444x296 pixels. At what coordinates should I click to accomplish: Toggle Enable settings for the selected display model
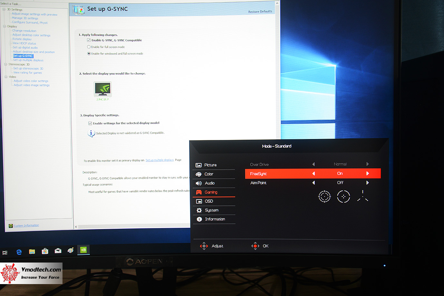pos(90,123)
